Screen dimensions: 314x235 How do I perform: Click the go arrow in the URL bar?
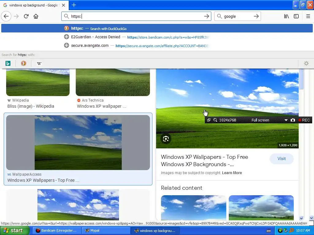(x=206, y=16)
